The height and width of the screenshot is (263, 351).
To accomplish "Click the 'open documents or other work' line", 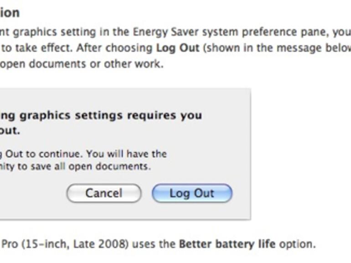I will pos(81,64).
